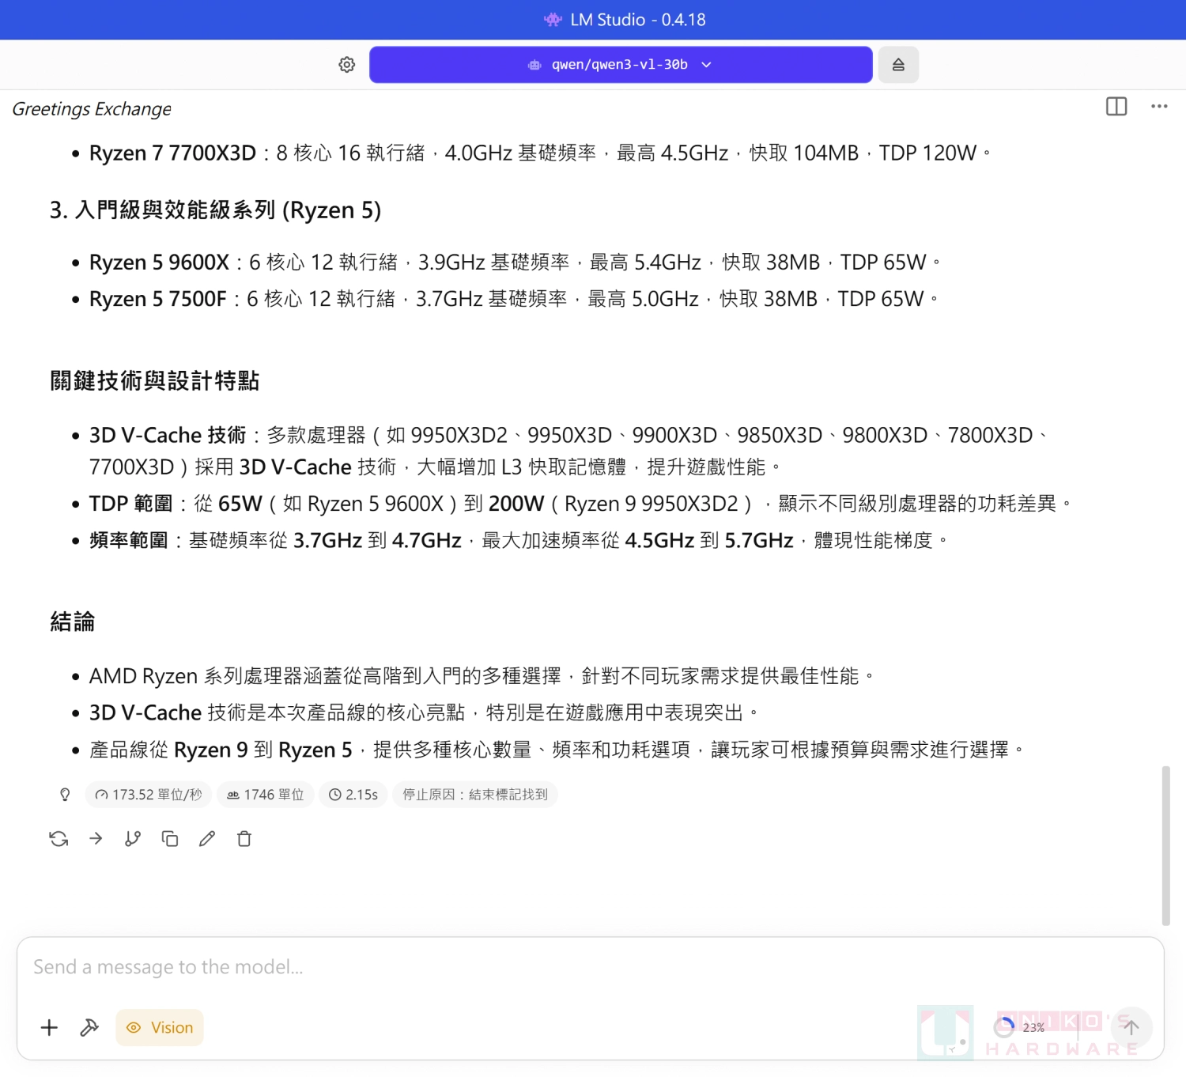1186x1077 pixels.
Task: Click the Ryzen 7 7700X3D line
Action: click(539, 153)
